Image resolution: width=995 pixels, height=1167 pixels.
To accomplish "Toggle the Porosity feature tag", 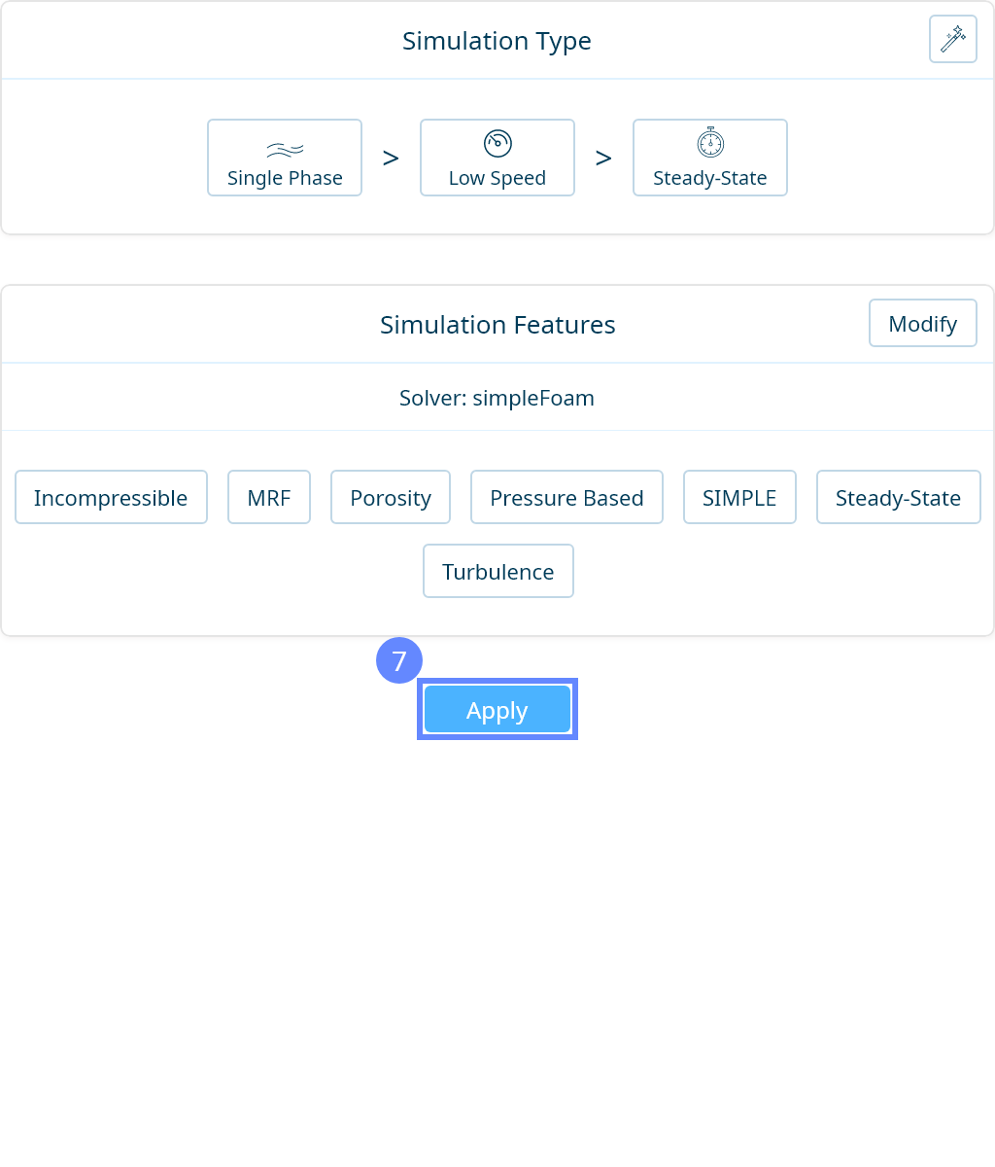I will [x=391, y=497].
